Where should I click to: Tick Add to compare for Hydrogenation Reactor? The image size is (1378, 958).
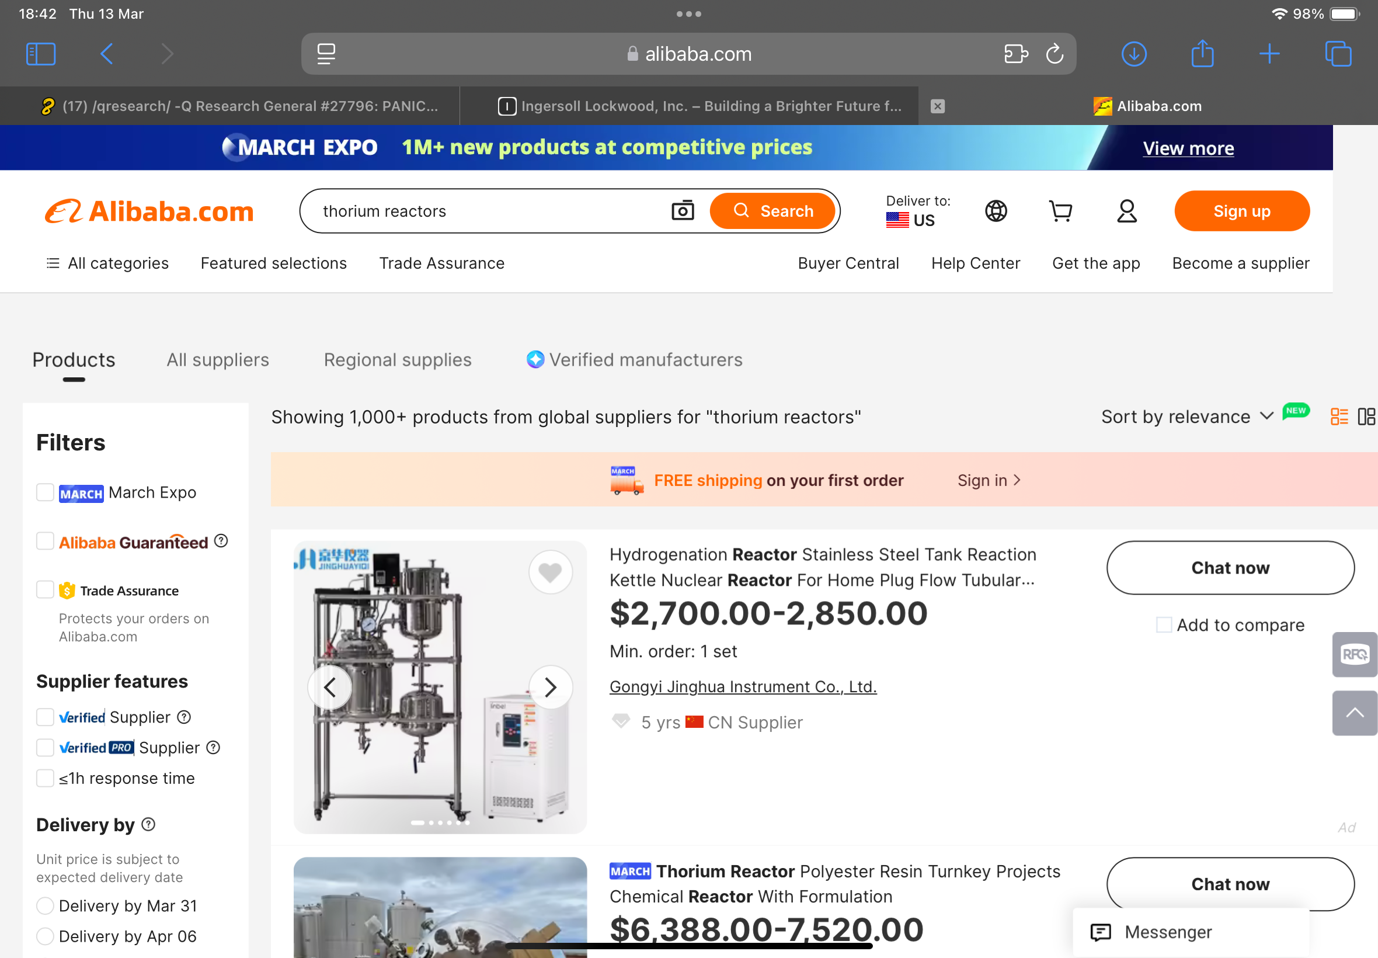(x=1164, y=625)
